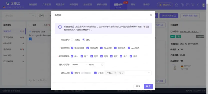Select the 通知 radio option
The image size is (208, 94).
point(84,39)
